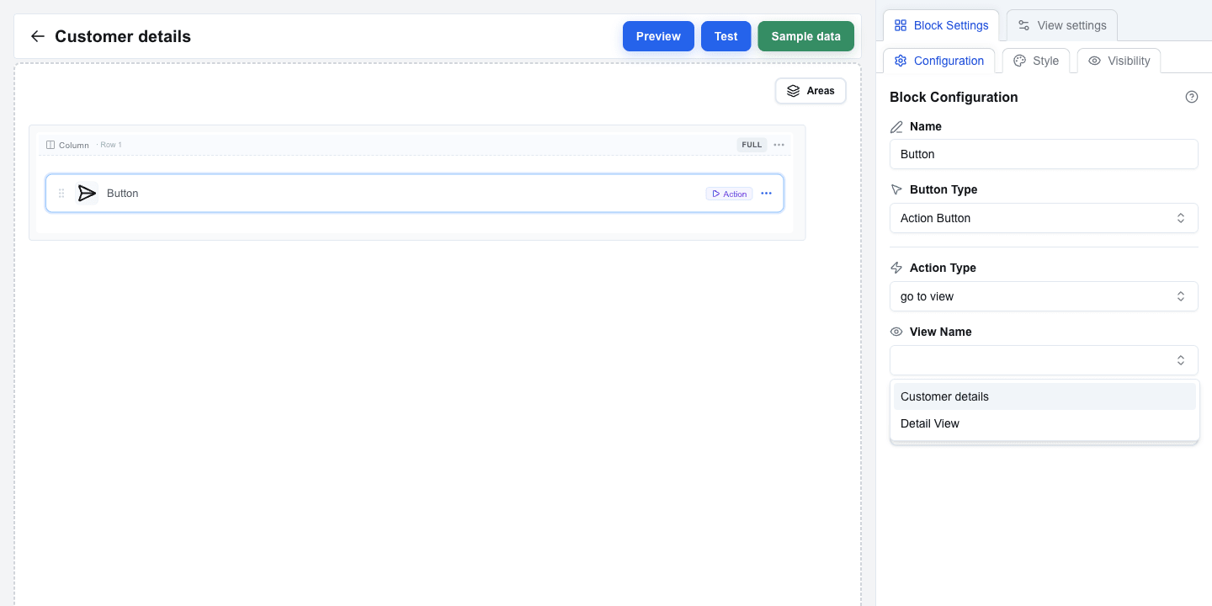Choose Customer details from the View Name list

[1045, 396]
